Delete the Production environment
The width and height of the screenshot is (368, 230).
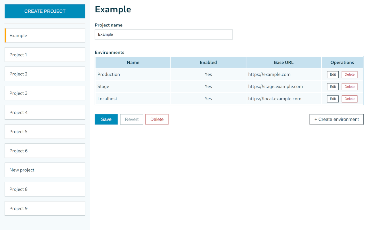point(349,74)
